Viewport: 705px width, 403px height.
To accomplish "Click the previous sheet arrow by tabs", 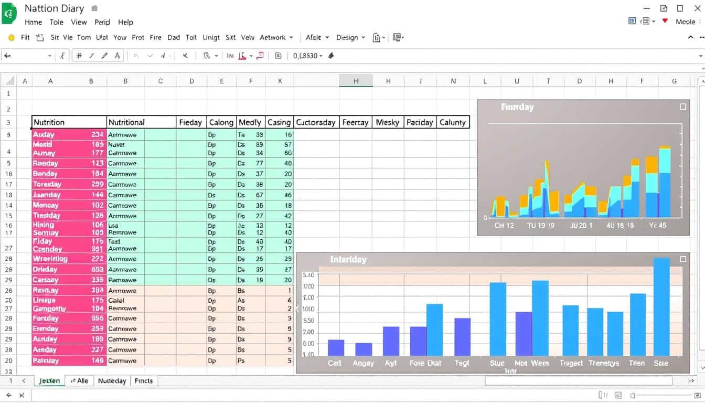I will tap(24, 381).
